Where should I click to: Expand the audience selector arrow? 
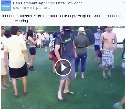point(49,8)
